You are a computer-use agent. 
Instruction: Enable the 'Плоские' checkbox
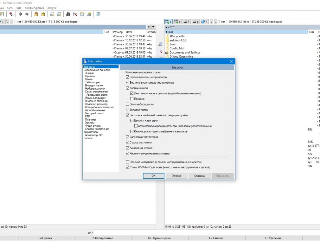pyautogui.click(x=132, y=99)
